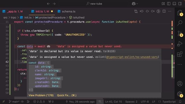Open the notifications bell in status bar

click(180, 101)
